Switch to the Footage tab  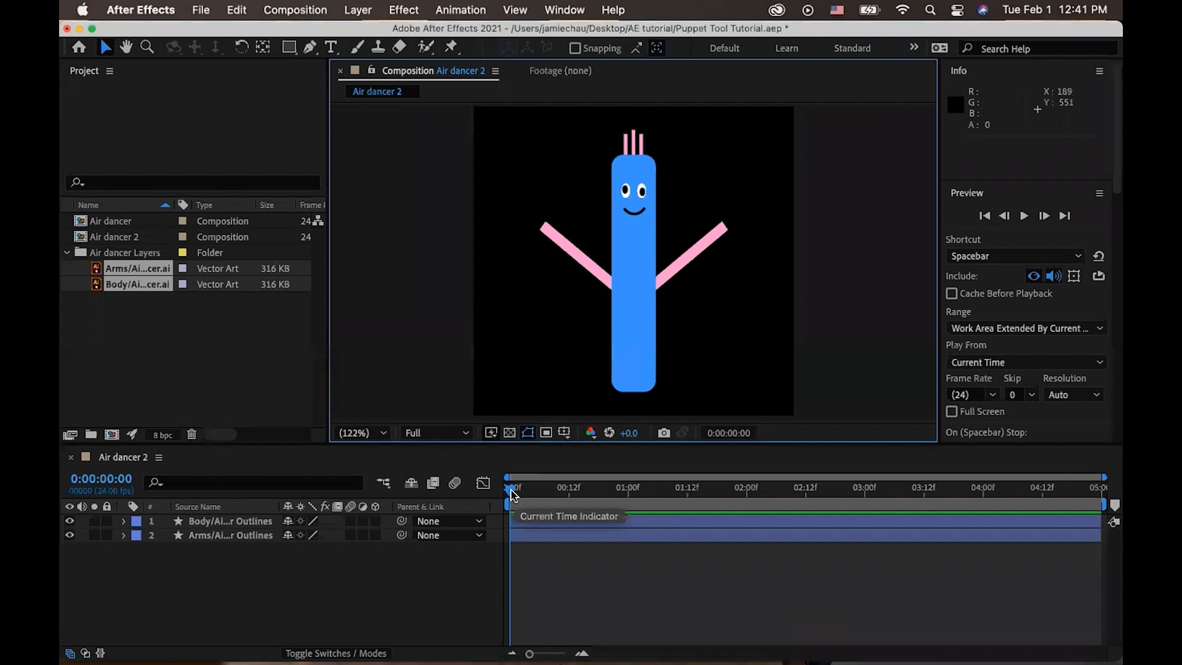tap(560, 71)
